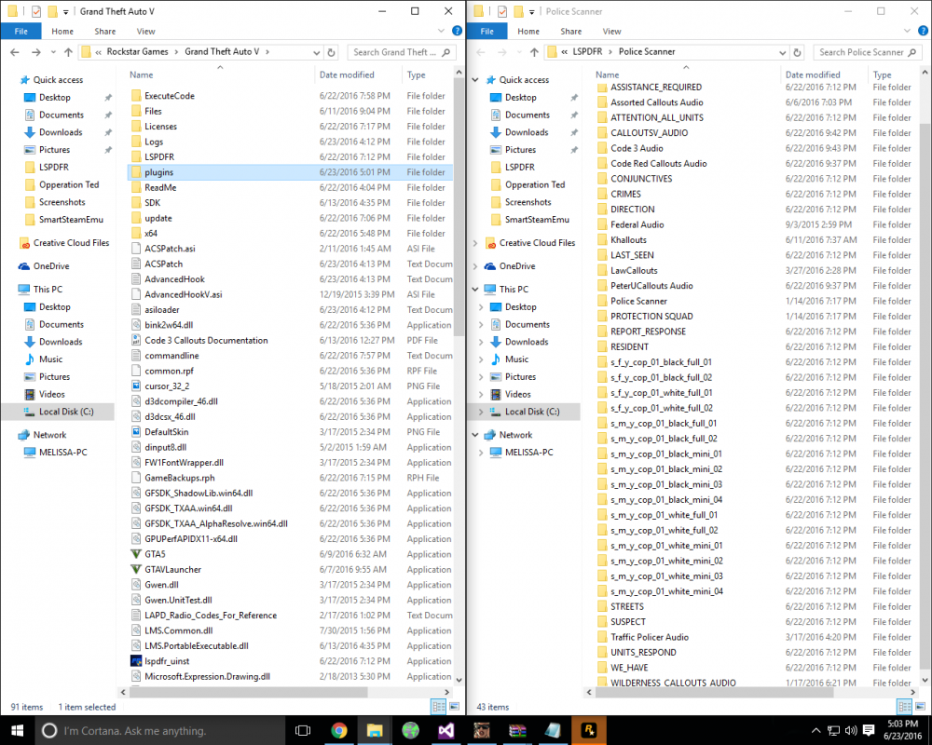Screen dimensions: 932x745
Task: Click Help icon in Police Scanner window
Action: coord(923,31)
